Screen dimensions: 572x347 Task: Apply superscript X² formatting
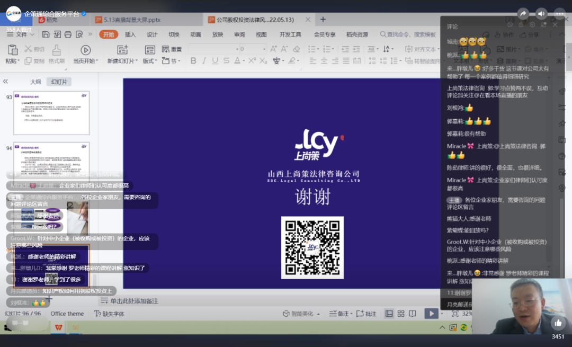tap(252, 61)
